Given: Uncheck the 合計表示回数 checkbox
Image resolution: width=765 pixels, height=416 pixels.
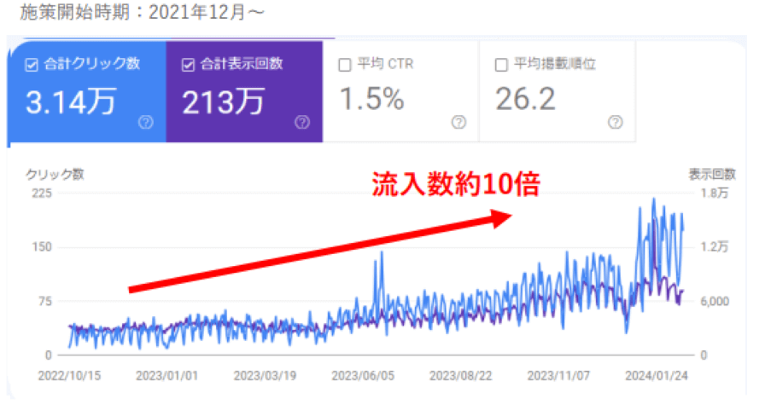Looking at the screenshot, I should click(188, 65).
